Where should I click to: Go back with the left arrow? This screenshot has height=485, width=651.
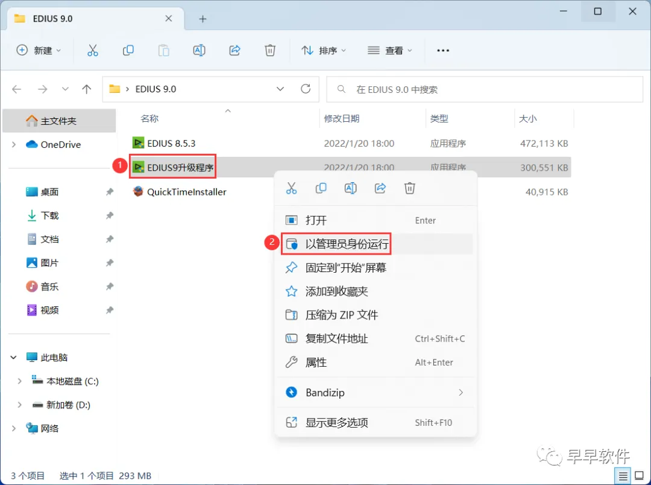[x=17, y=89]
